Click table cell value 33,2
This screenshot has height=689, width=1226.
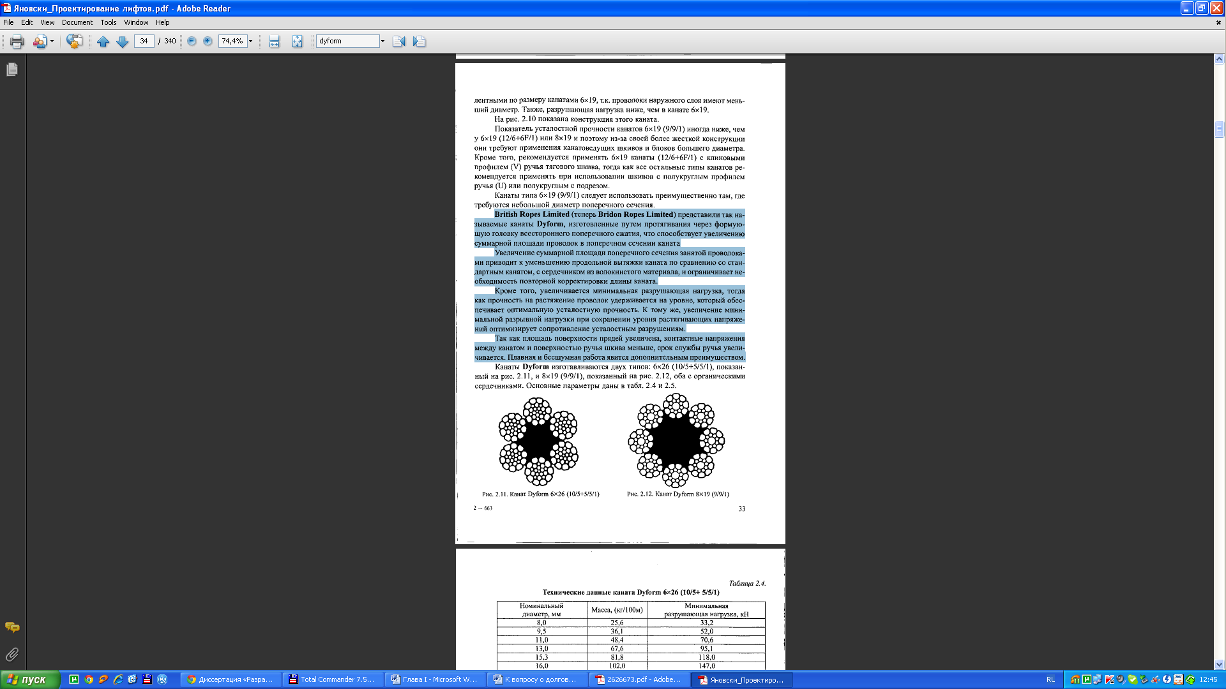[x=706, y=623]
